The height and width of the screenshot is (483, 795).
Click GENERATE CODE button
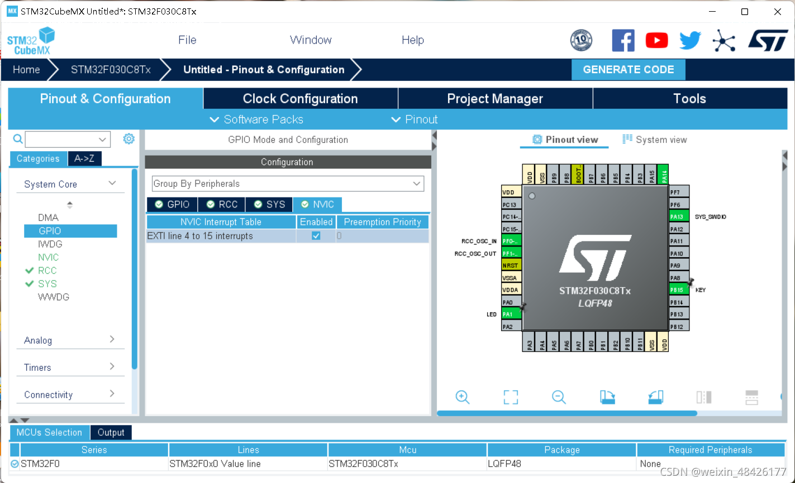tap(629, 70)
